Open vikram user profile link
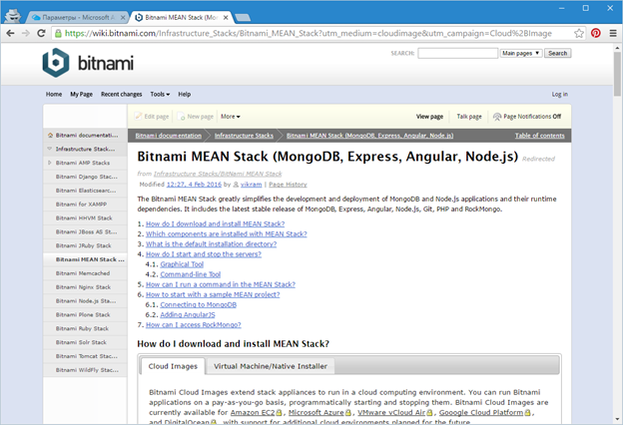The height and width of the screenshot is (425, 623). pos(251,185)
